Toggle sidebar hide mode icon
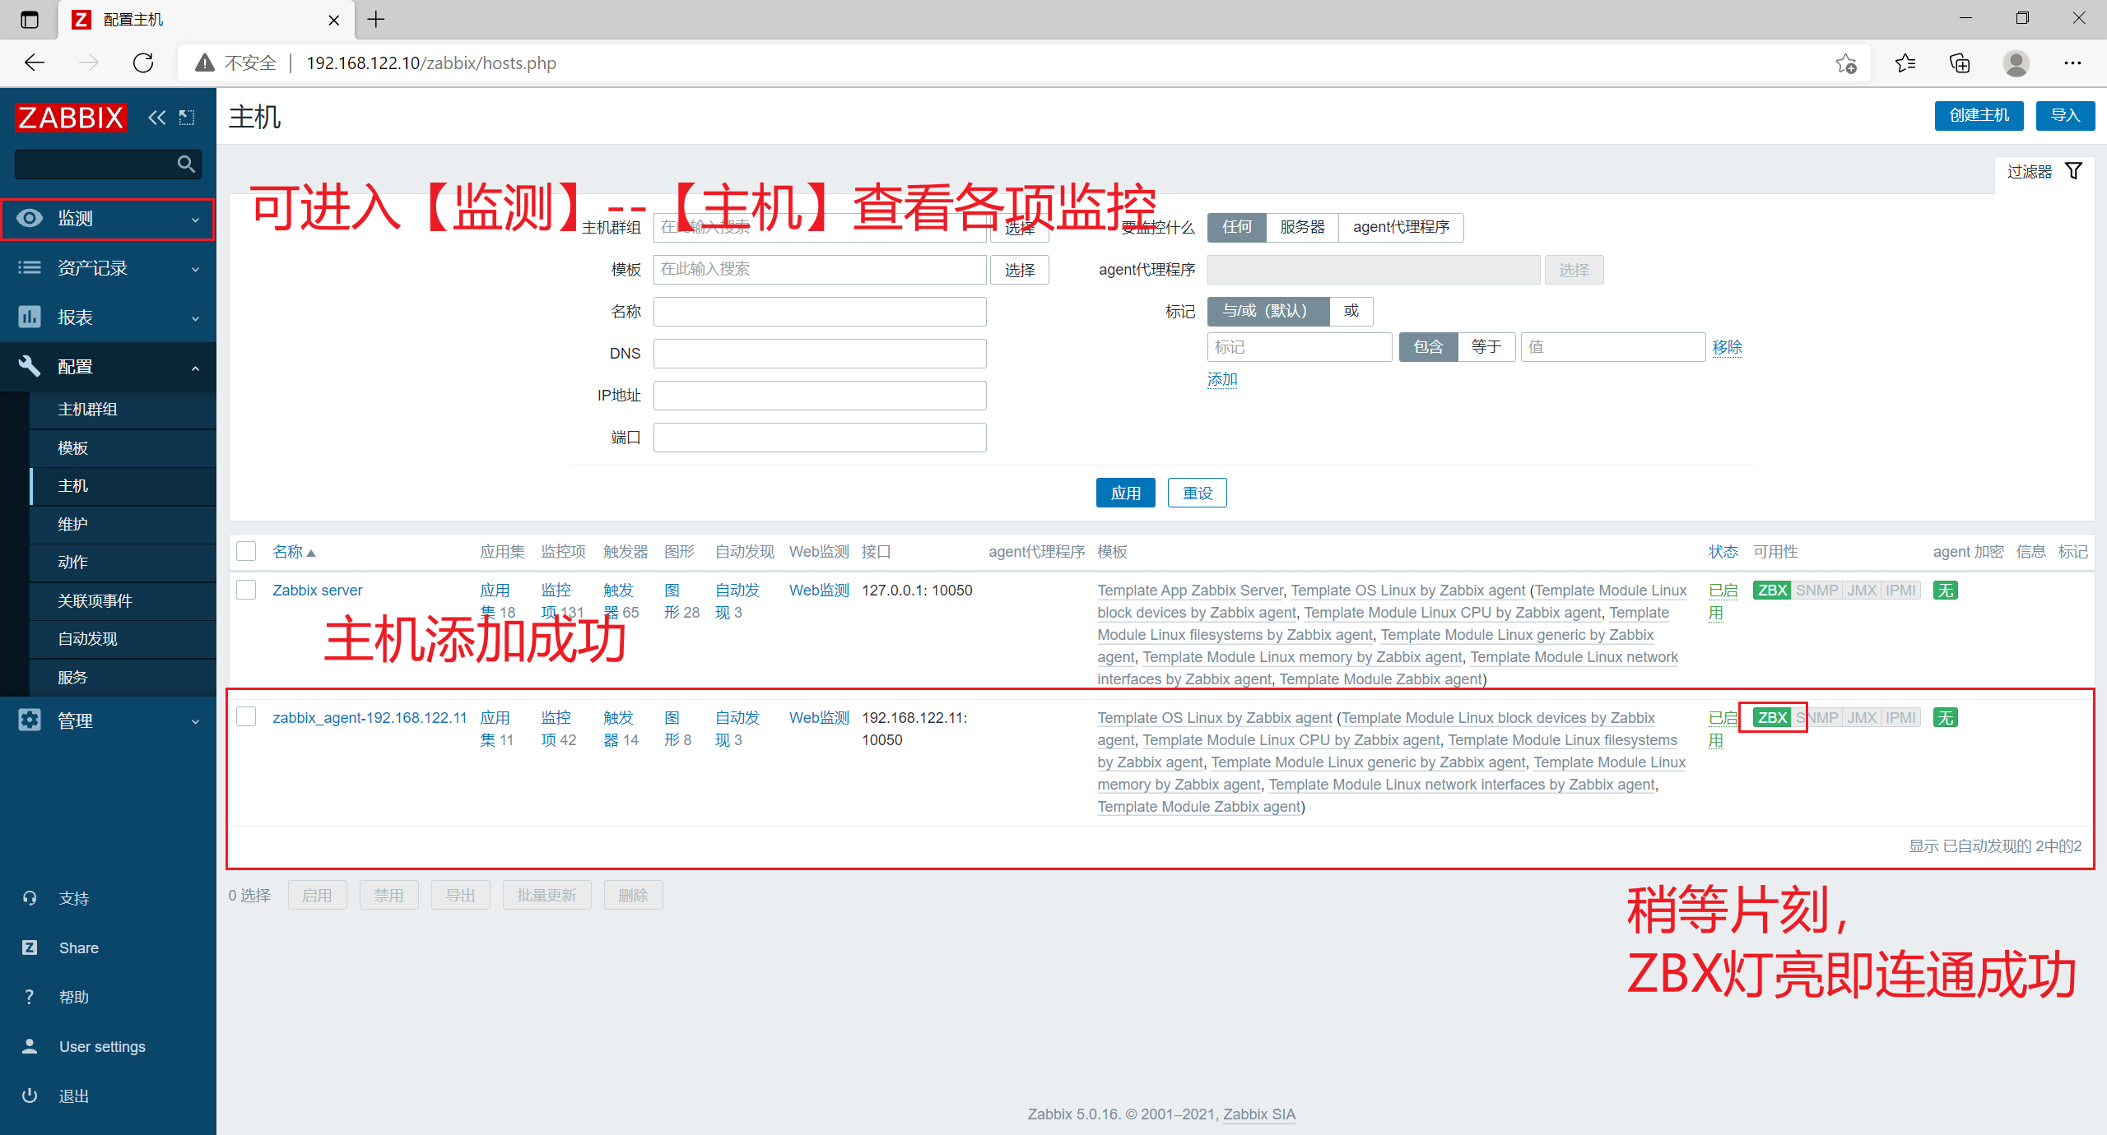This screenshot has width=2107, height=1135. tap(187, 118)
